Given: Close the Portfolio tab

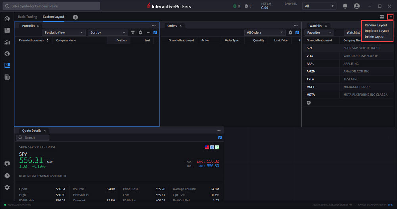Looking at the screenshot, I should 38,26.
